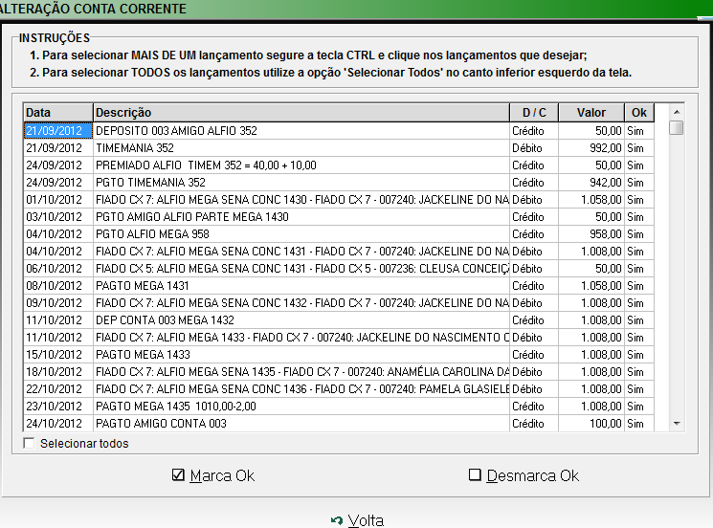Click the 'D / C' column header
This screenshot has width=713, height=528.
(534, 112)
